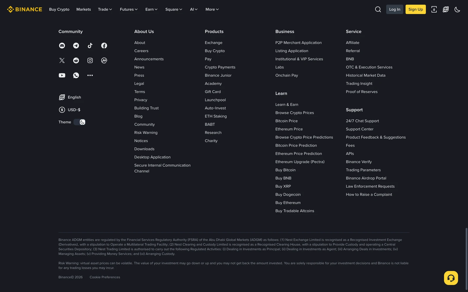Open the Learn & Earn link
Viewport: 468px width, 292px height.
point(287,105)
